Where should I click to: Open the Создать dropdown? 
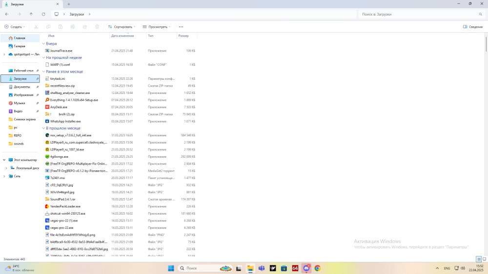coord(15,27)
